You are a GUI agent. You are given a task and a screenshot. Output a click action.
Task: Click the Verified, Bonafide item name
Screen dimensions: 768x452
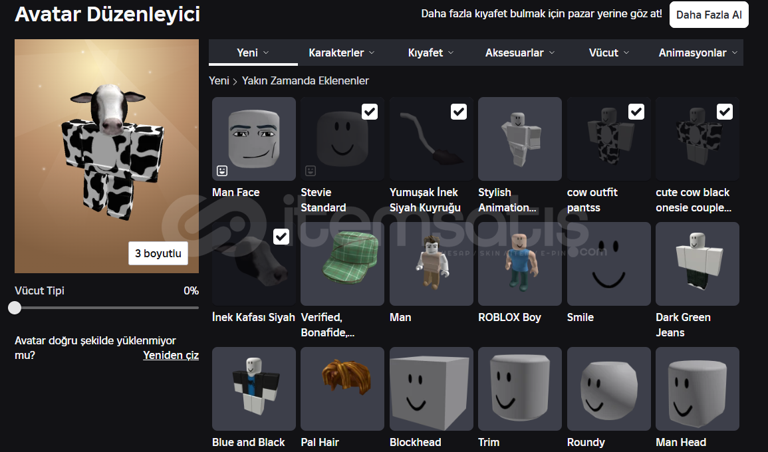tap(328, 324)
